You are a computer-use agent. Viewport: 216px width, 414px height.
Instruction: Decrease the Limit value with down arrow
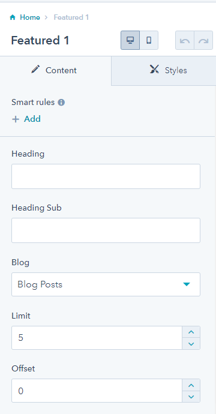(x=191, y=344)
